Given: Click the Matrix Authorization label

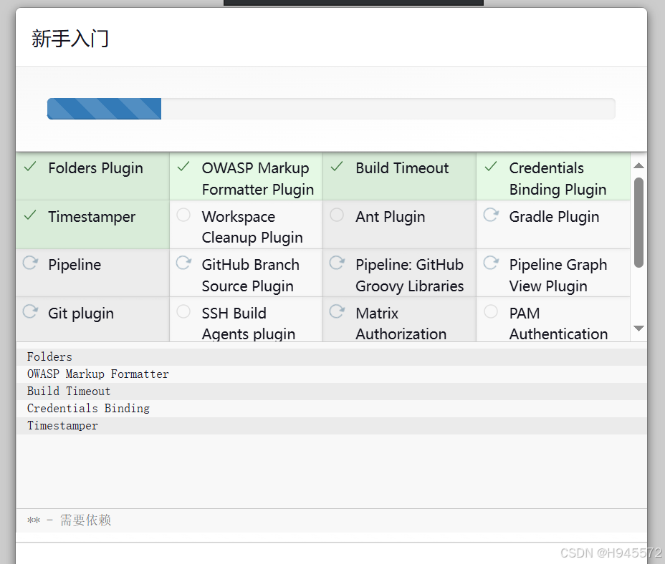Looking at the screenshot, I should (x=401, y=324).
